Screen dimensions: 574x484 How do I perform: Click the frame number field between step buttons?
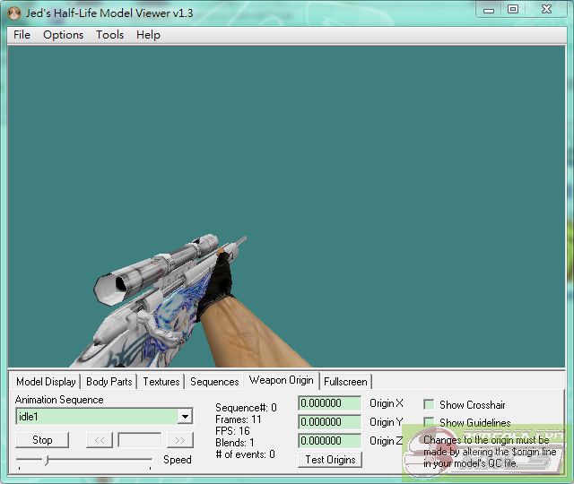point(140,440)
